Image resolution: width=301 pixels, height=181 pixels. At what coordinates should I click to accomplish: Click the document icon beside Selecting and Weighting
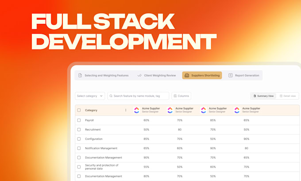point(80,75)
